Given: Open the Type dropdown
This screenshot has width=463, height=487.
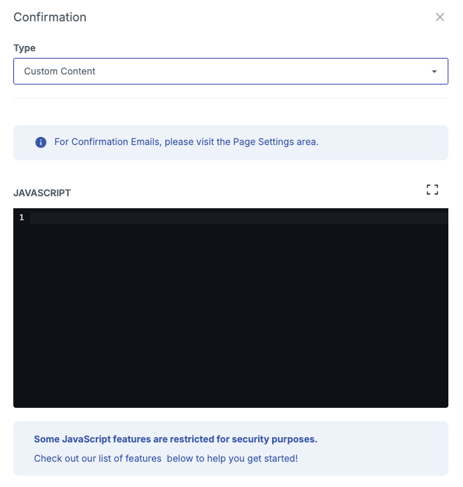Looking at the screenshot, I should 231,71.
